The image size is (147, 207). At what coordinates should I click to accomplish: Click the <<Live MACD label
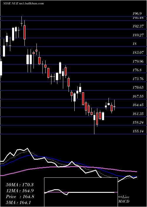tap(124, 199)
